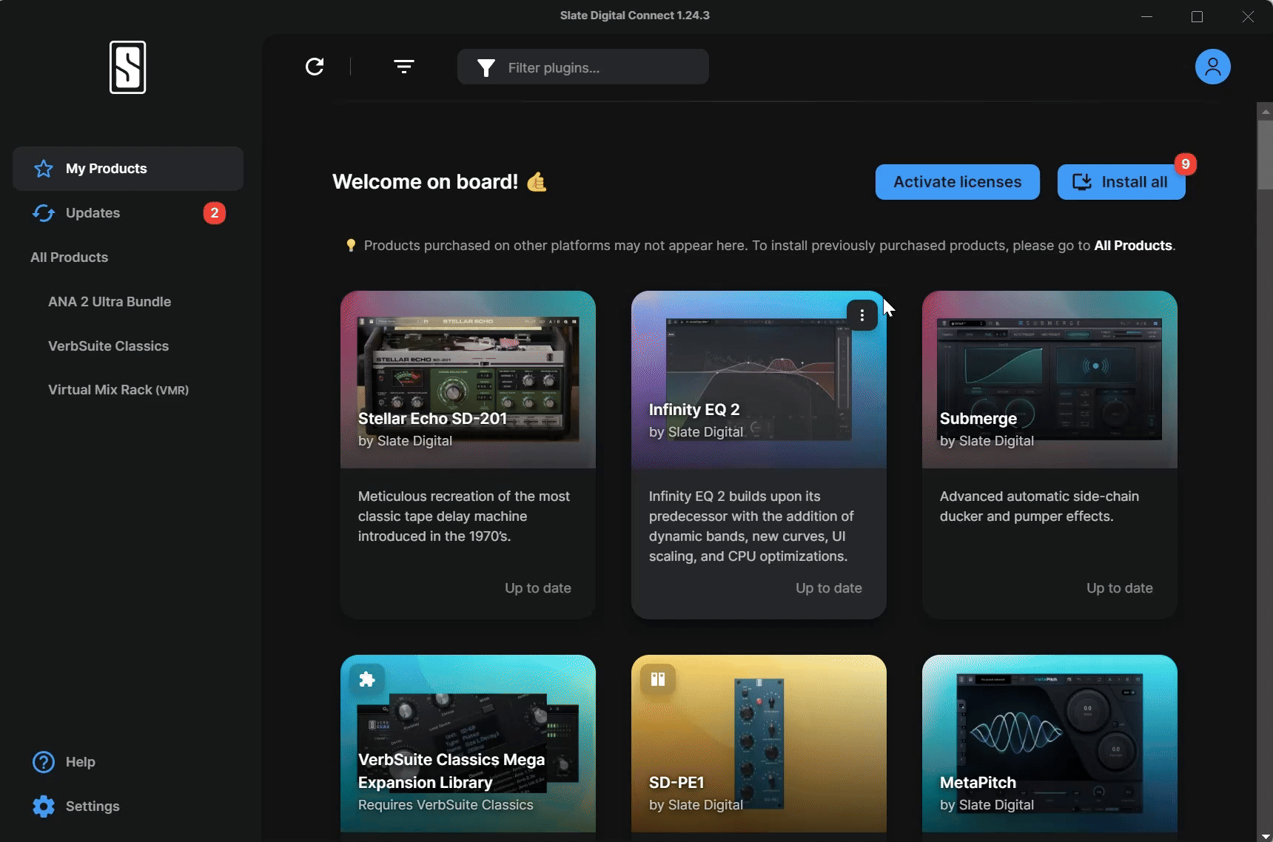Go to the Updates section

pos(93,213)
